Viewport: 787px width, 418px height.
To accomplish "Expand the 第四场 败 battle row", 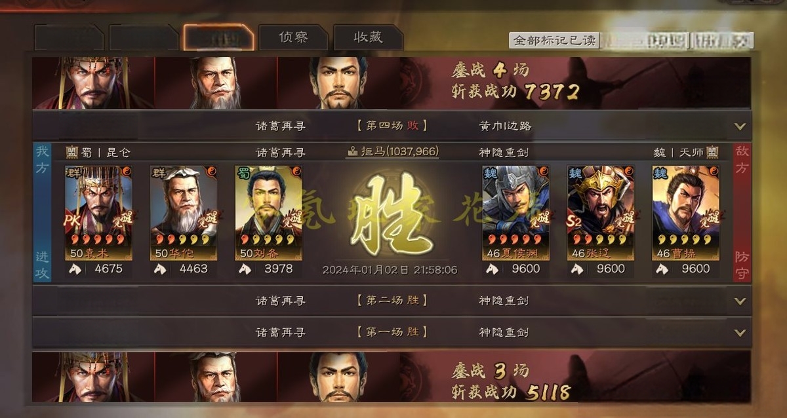I will tap(392, 126).
